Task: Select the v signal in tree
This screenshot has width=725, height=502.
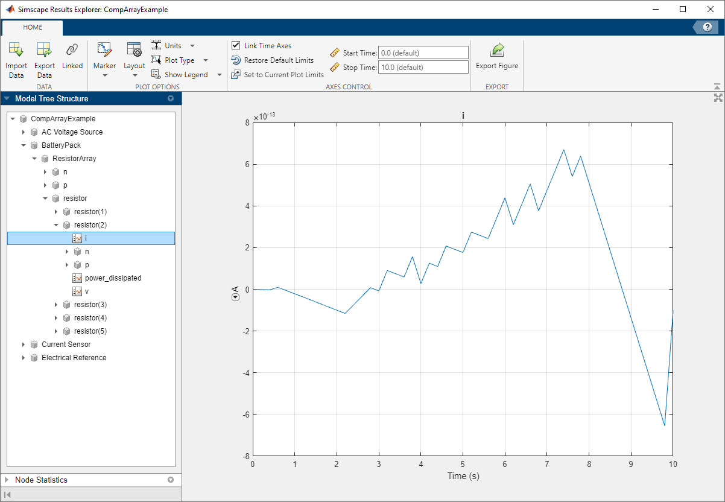Action: coord(86,291)
